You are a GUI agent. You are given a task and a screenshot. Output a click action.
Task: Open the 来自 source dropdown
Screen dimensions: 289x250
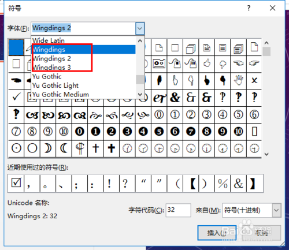[x=276, y=210]
